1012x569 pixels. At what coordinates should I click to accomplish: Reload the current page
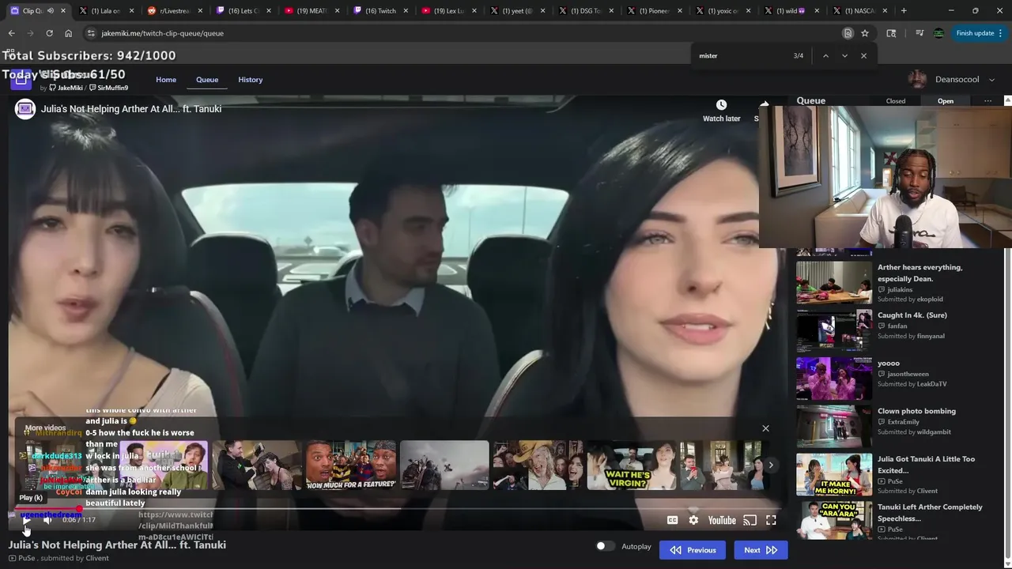pos(49,33)
